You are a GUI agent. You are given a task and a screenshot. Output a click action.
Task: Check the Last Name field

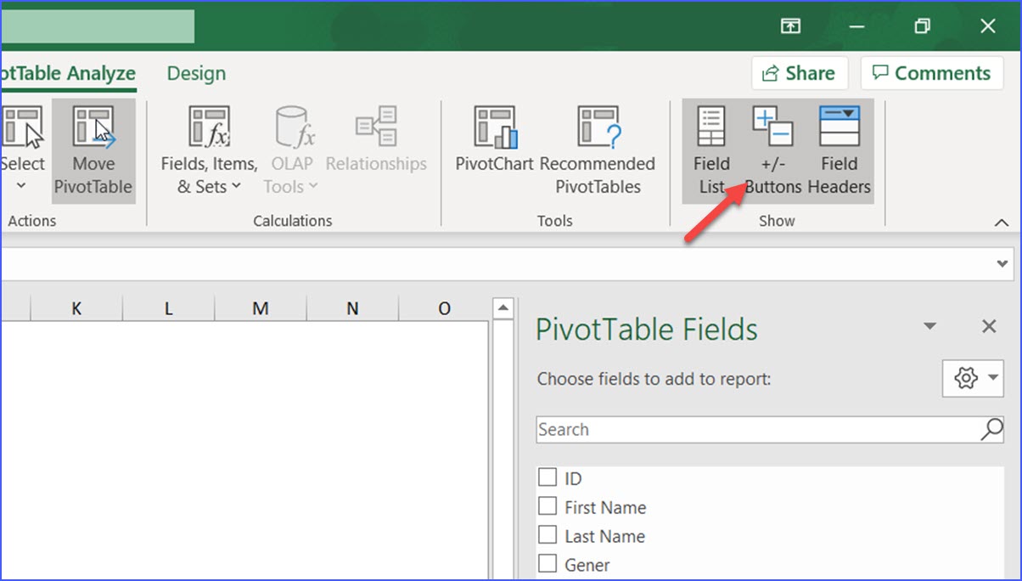tap(547, 535)
